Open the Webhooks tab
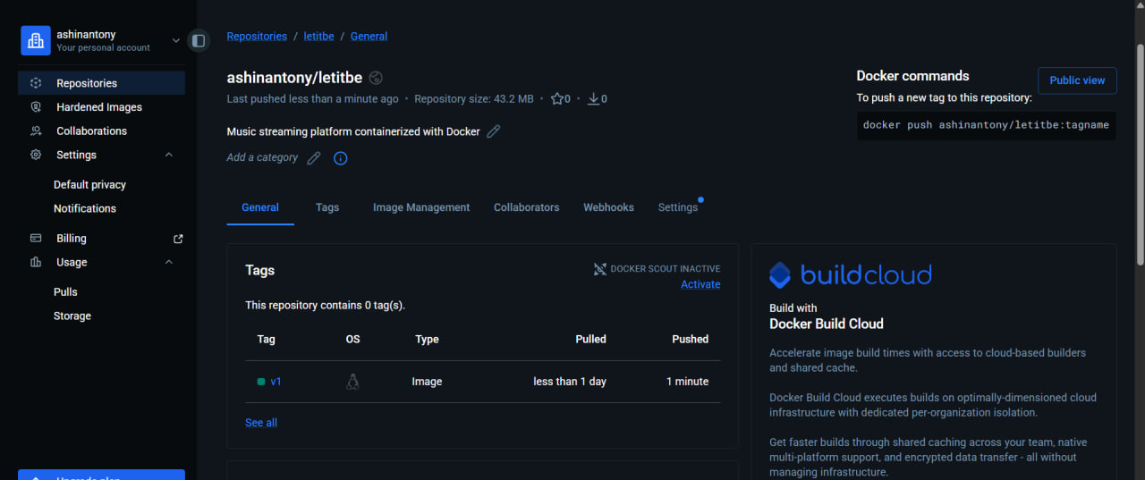The height and width of the screenshot is (480, 1145). 608,207
